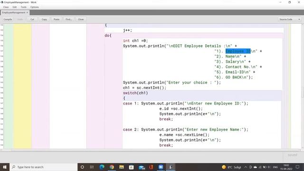304x171 pixels.
Task: Click on the "do{" line
Action: coord(108,36)
